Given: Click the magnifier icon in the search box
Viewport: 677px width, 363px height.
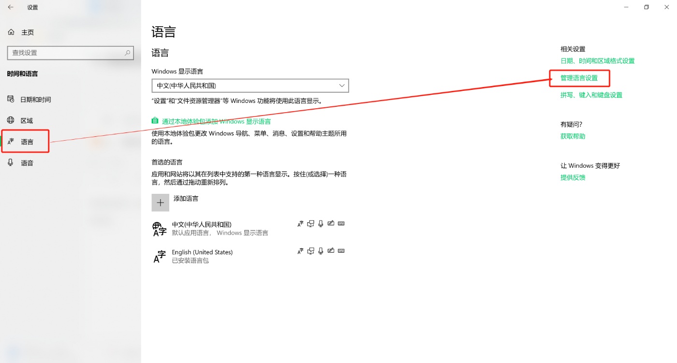Looking at the screenshot, I should (x=128, y=53).
